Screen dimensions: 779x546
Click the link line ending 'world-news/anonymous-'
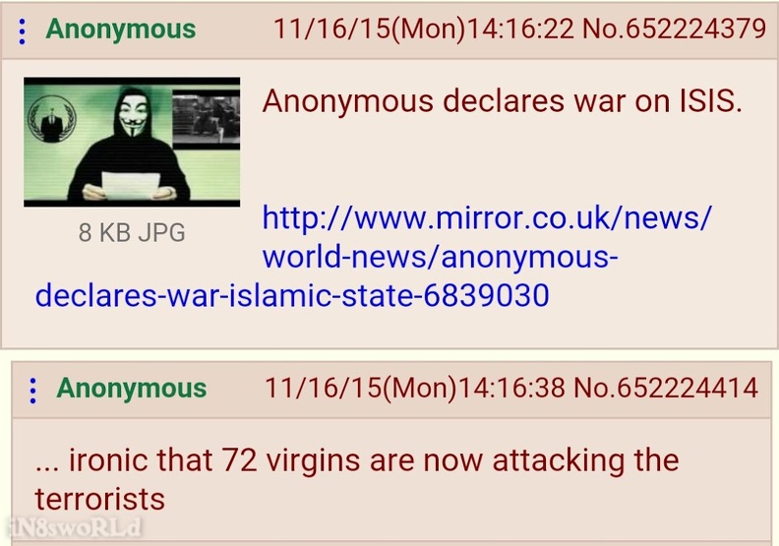click(441, 257)
